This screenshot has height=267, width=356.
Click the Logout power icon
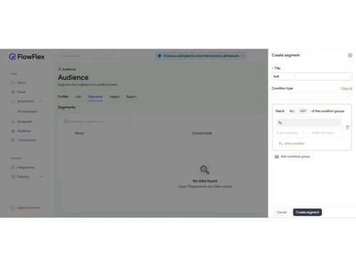(12, 208)
